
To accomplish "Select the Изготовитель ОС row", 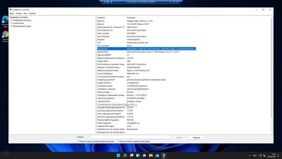I will coord(146,30).
